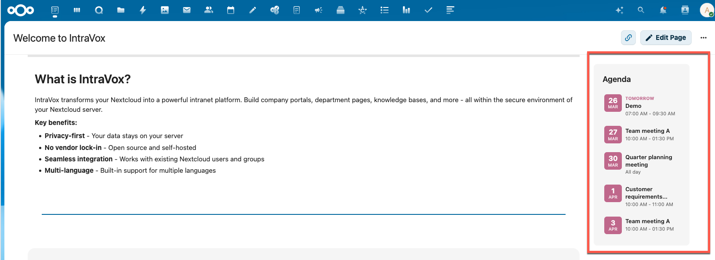Click the 'No vendor lock-in' bullet item

(120, 148)
